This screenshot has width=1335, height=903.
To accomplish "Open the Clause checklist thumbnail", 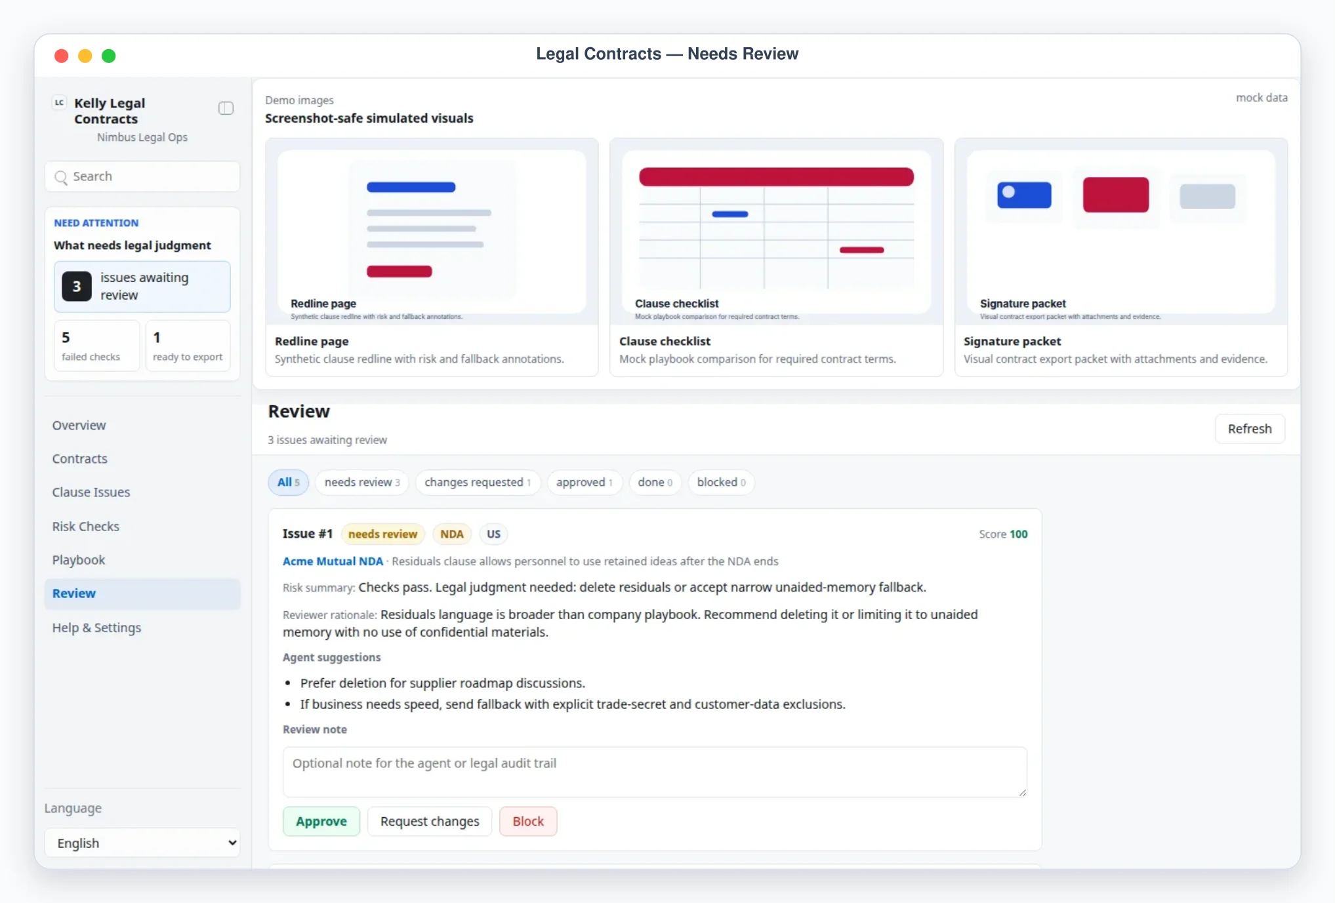I will pyautogui.click(x=776, y=232).
